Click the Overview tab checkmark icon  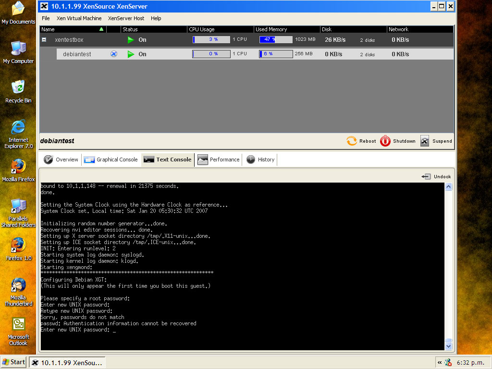(49, 160)
